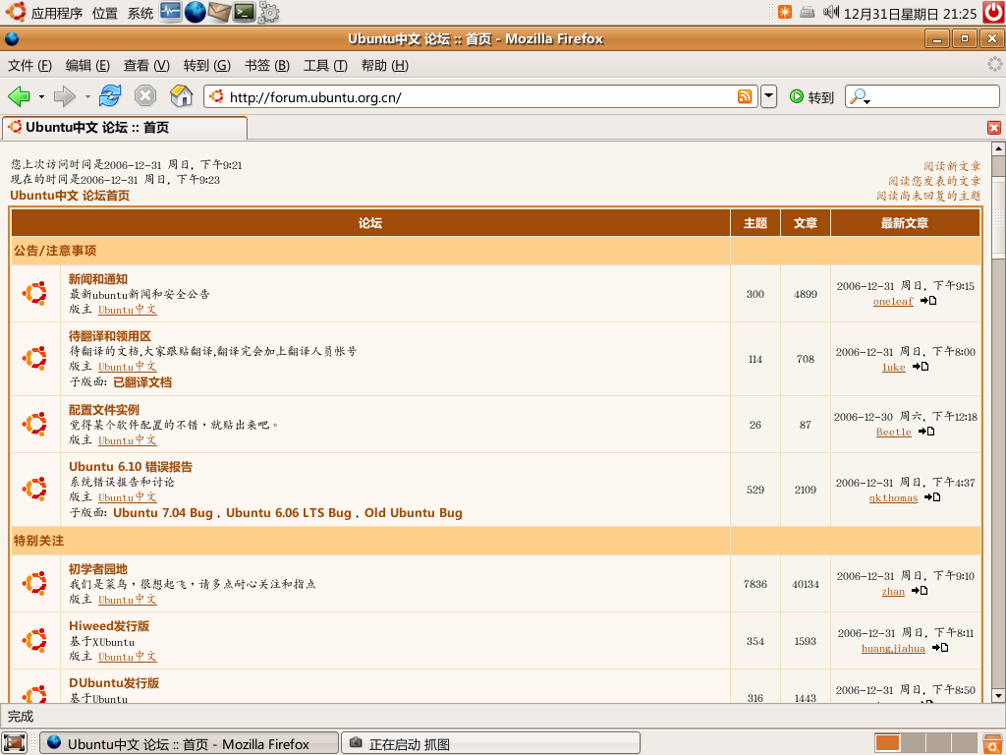1006x755 pixels.
Task: Click the 阅读尚未回复的主题 link
Action: (929, 196)
